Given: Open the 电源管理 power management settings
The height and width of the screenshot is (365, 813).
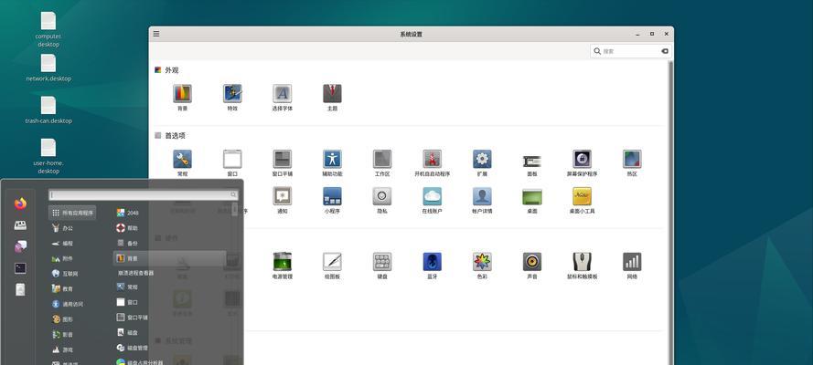Looking at the screenshot, I should [x=282, y=266].
